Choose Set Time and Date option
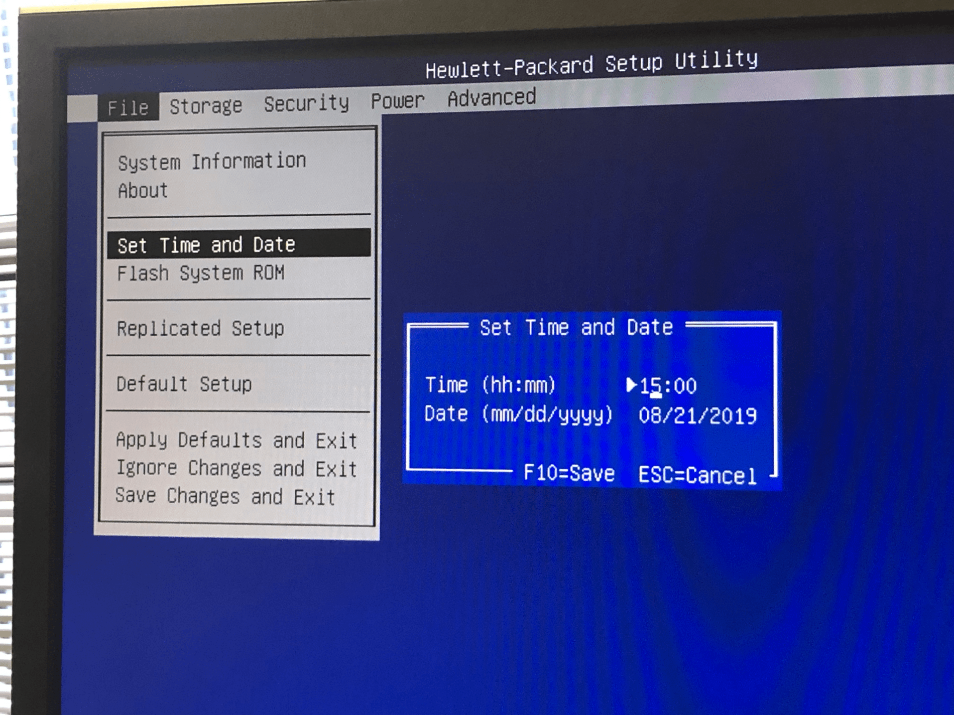954x715 pixels. [206, 245]
